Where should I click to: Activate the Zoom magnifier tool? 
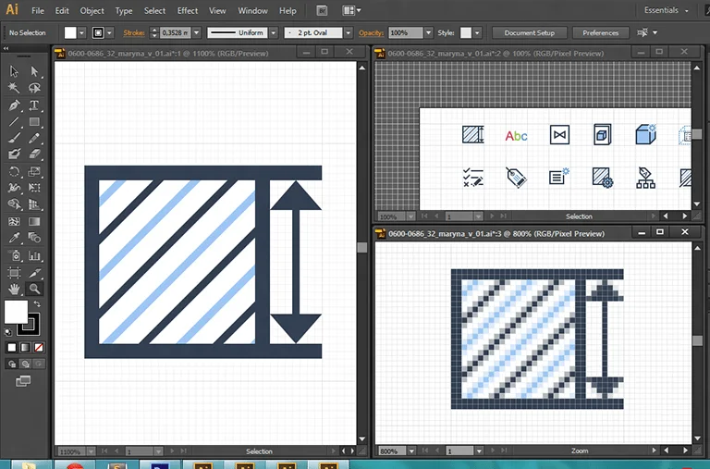click(34, 289)
